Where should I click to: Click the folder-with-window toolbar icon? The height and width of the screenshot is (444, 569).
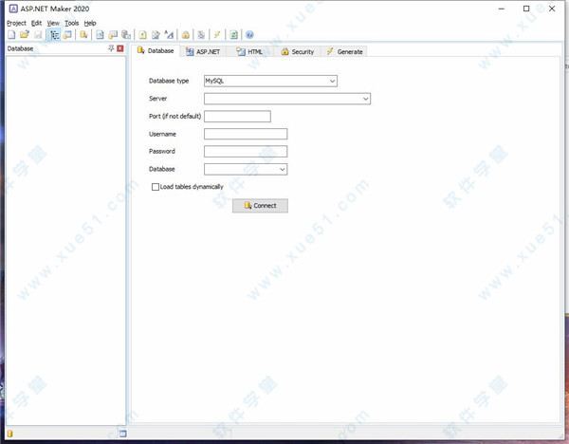pyautogui.click(x=113, y=35)
